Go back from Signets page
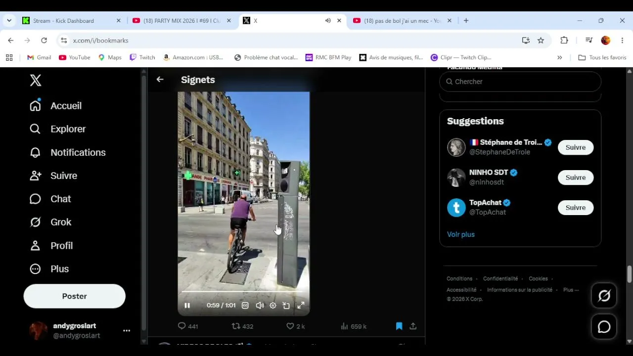Screen dimensions: 633x356 coord(160,79)
